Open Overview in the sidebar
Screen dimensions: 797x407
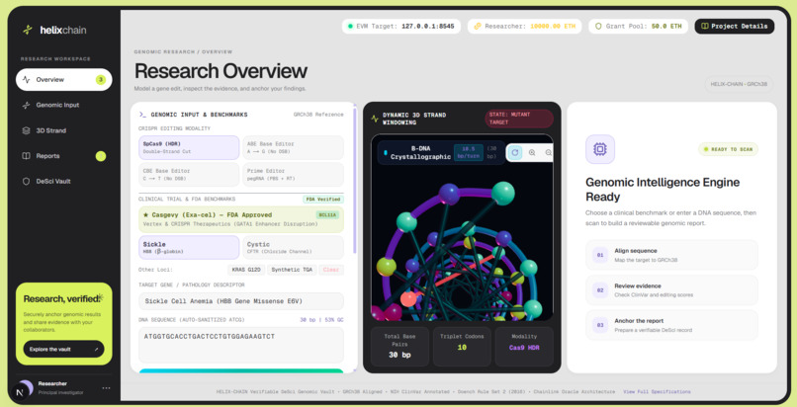pos(64,80)
